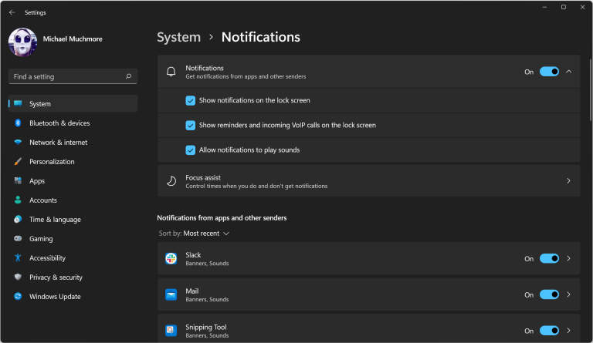
Task: Click the vertical scrollbar on the right
Action: [x=590, y=90]
